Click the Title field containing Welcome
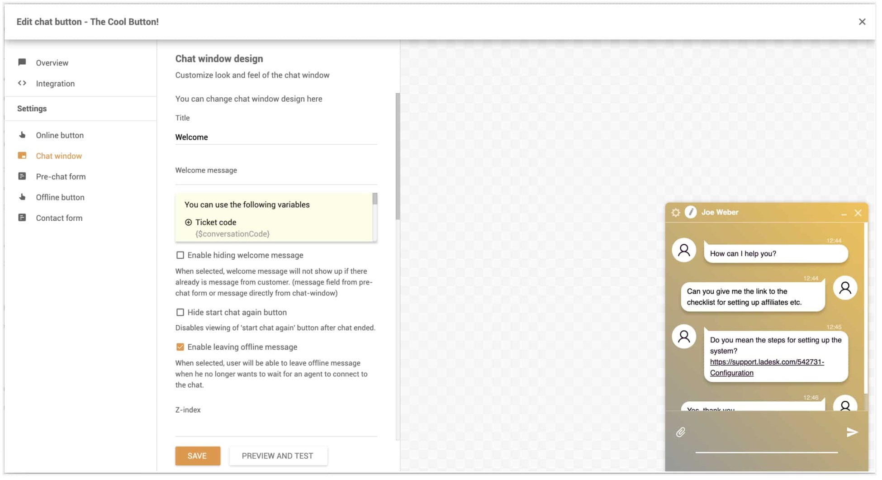The width and height of the screenshot is (882, 480). click(276, 137)
